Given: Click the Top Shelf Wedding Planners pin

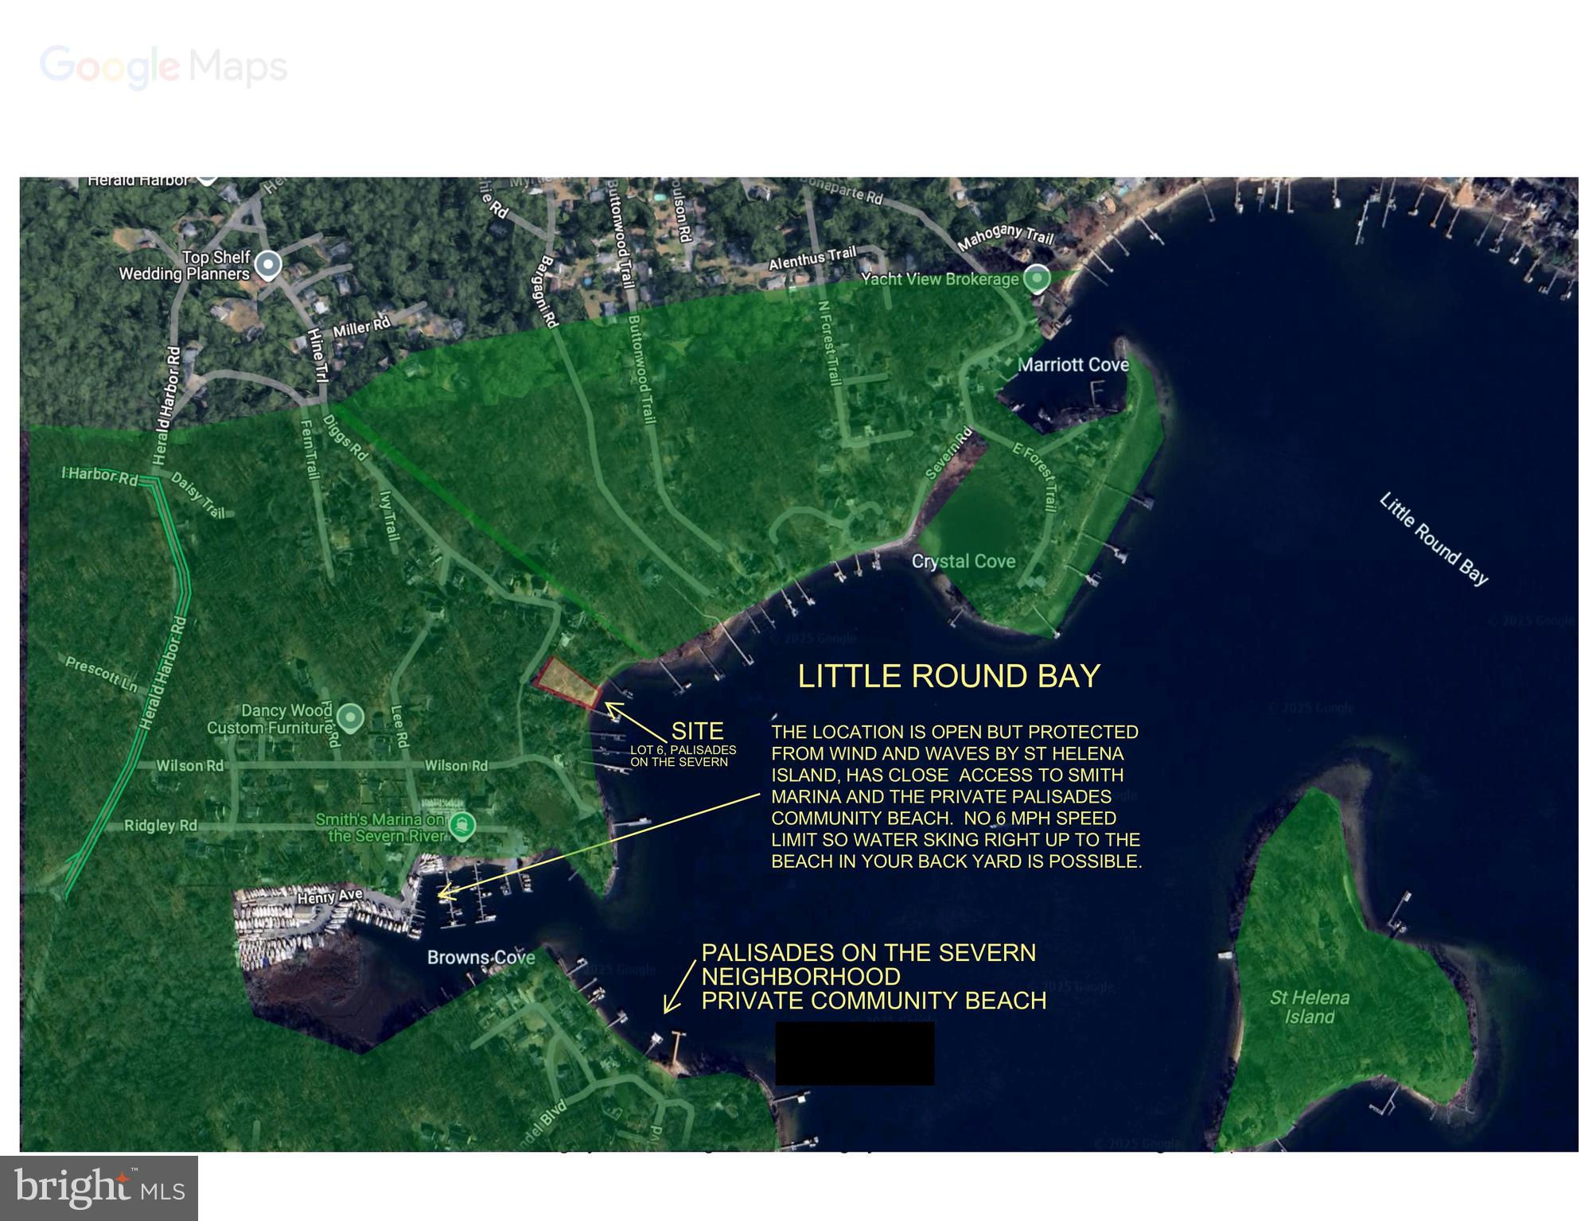Looking at the screenshot, I should click(x=268, y=265).
